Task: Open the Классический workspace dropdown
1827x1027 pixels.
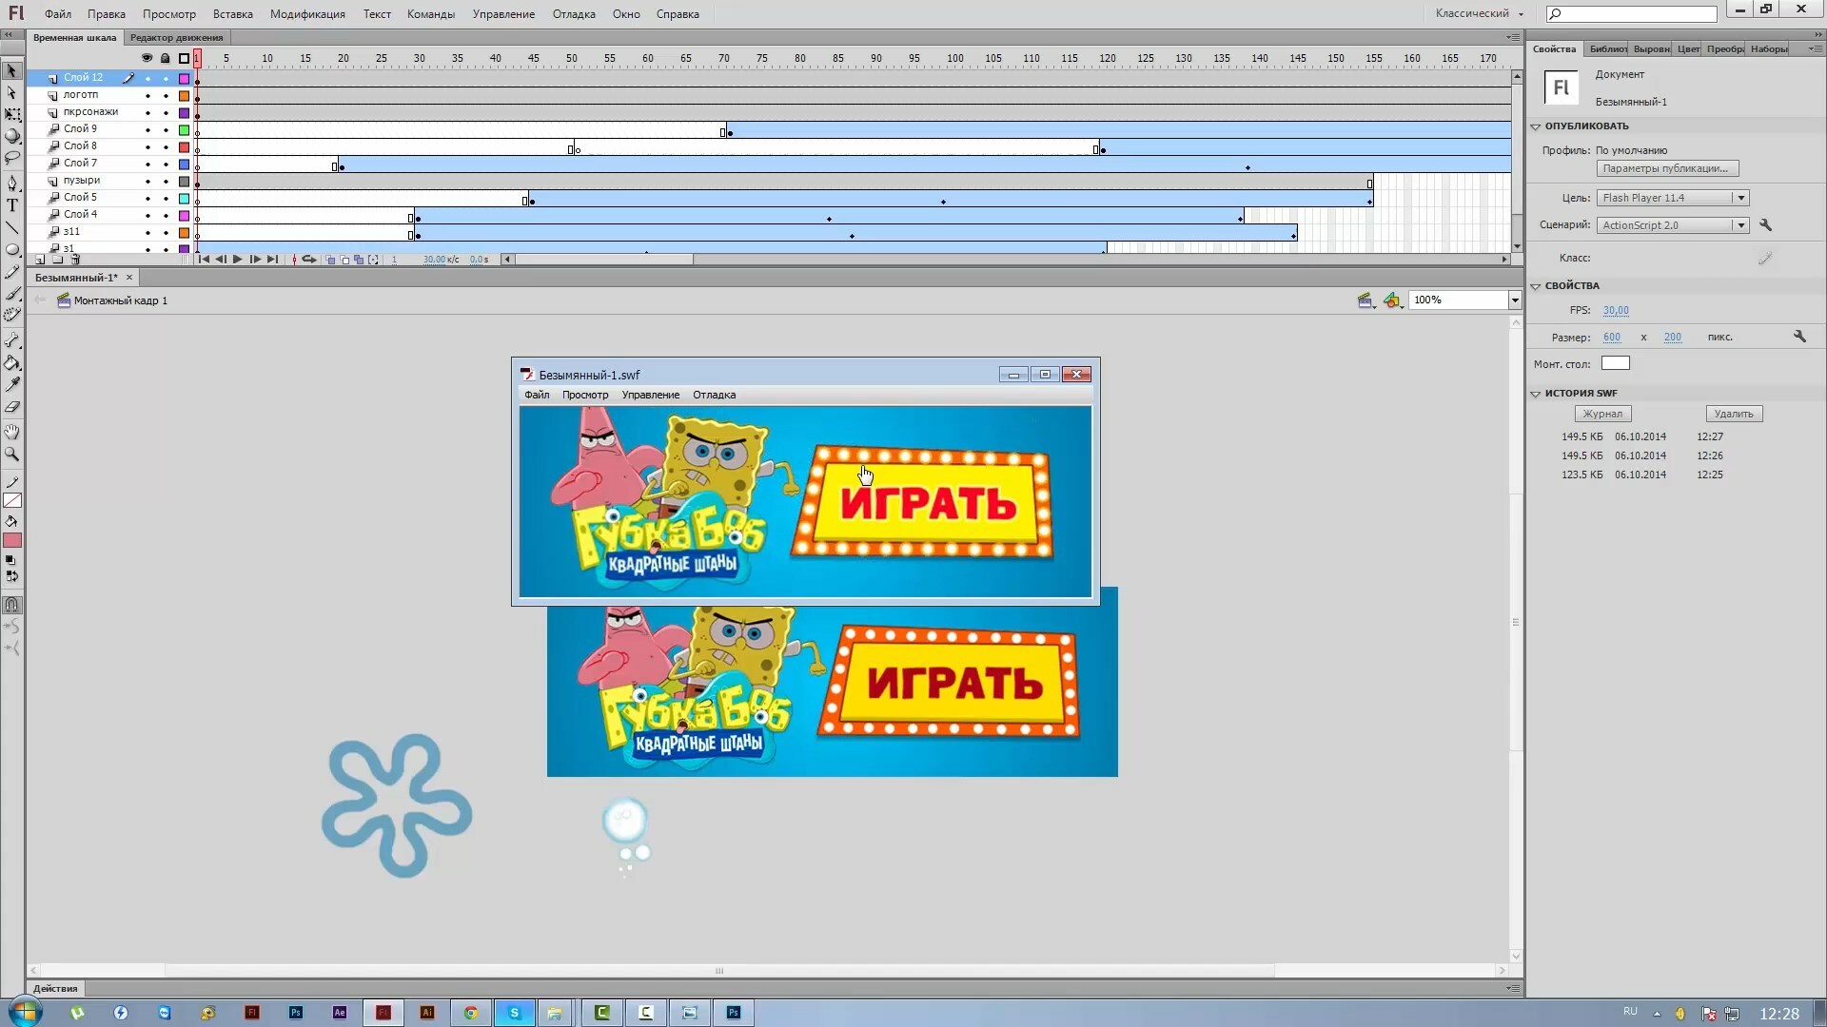Action: click(x=1480, y=13)
